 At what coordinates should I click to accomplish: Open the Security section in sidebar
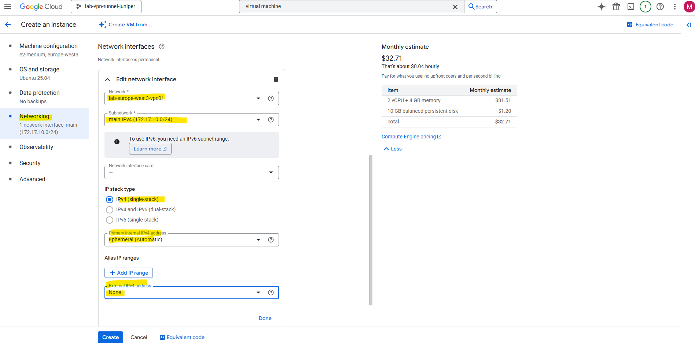(x=30, y=163)
